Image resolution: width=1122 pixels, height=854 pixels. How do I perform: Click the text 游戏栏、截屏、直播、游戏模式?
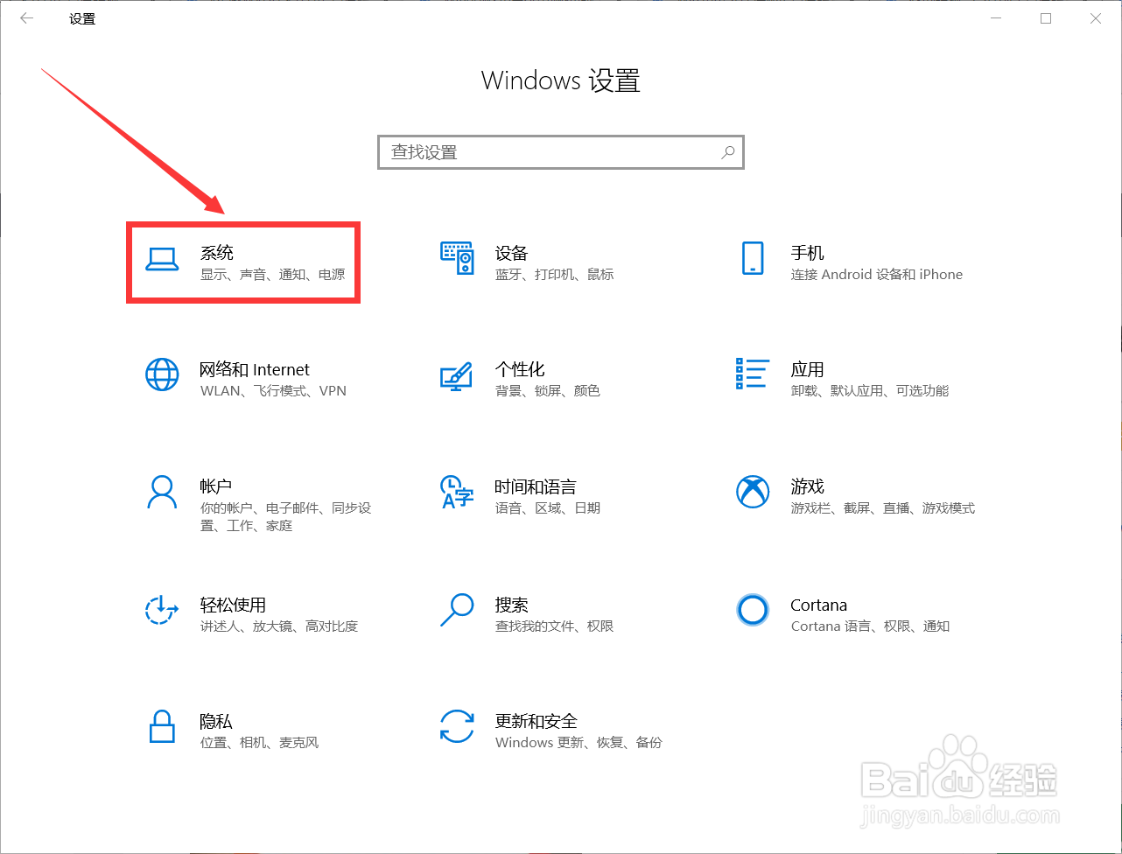click(x=882, y=507)
